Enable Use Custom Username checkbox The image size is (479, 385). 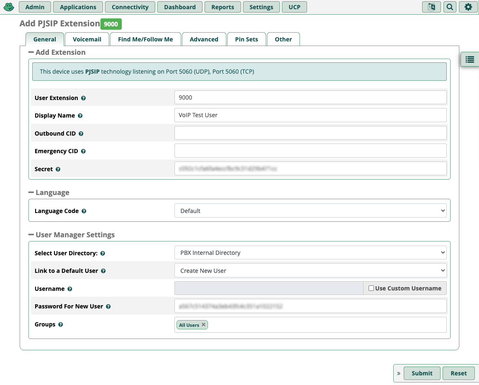point(371,288)
